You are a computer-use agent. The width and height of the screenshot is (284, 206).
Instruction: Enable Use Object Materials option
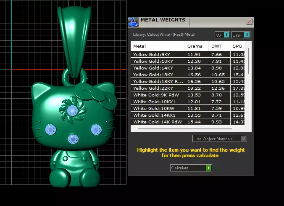click(x=219, y=139)
